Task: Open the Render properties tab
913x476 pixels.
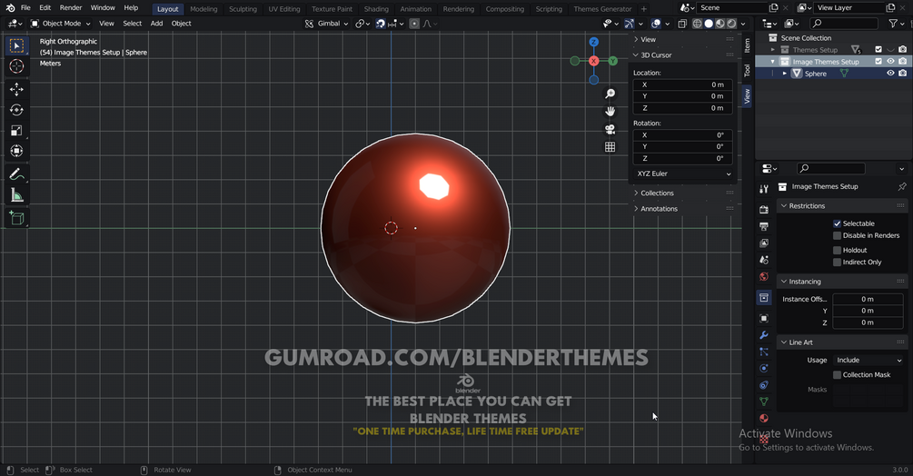Action: coord(764,210)
